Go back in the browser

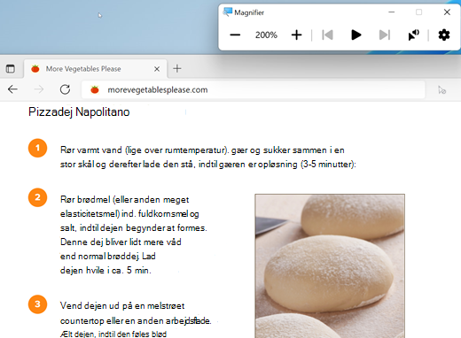coord(12,89)
